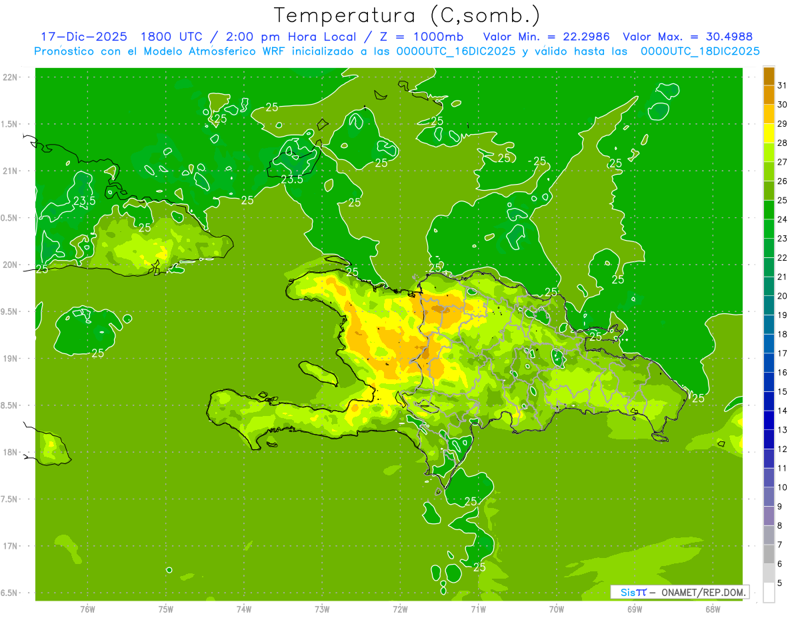Click the 22N latitude axis label

pyautogui.click(x=9, y=77)
